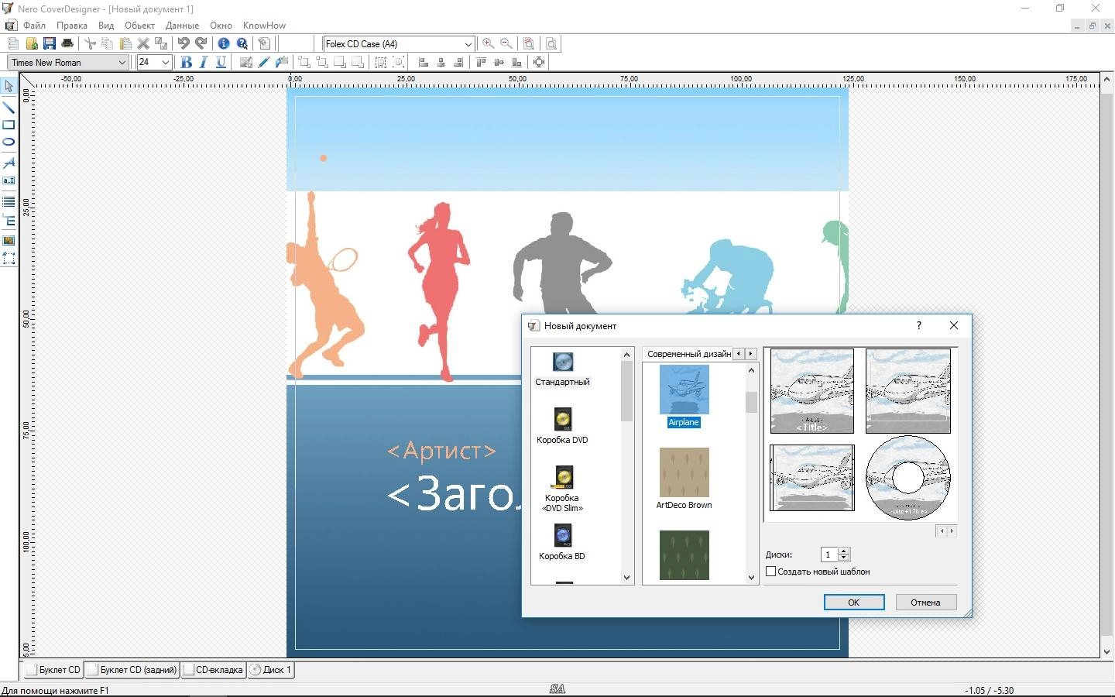The width and height of the screenshot is (1115, 697).
Task: Select the Ellipse tool
Action: pyautogui.click(x=9, y=142)
